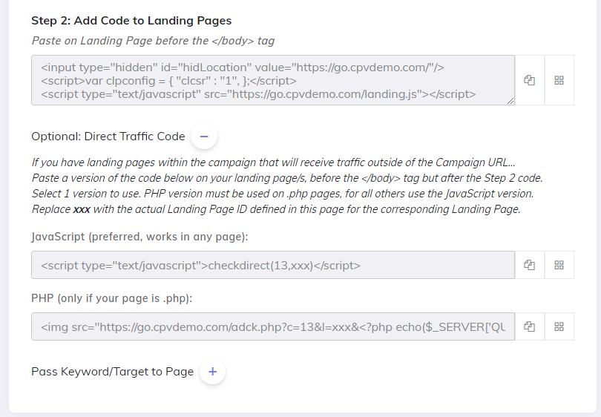Screen dimensions: 601x417
Task: Click the 'Pass Keyword/Target to Page' label
Action: [x=112, y=372]
